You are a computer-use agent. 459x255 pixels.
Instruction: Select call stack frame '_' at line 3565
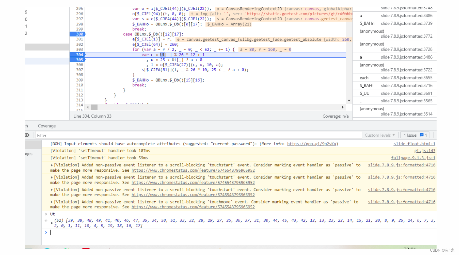click(395, 101)
